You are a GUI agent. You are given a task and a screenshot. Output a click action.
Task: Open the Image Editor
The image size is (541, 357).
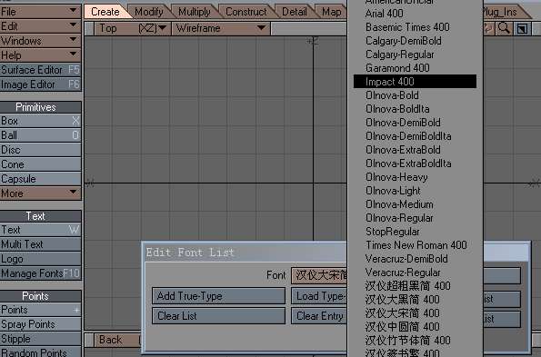click(x=41, y=84)
